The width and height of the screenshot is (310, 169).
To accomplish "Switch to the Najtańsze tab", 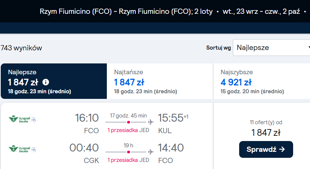I will tap(160, 81).
